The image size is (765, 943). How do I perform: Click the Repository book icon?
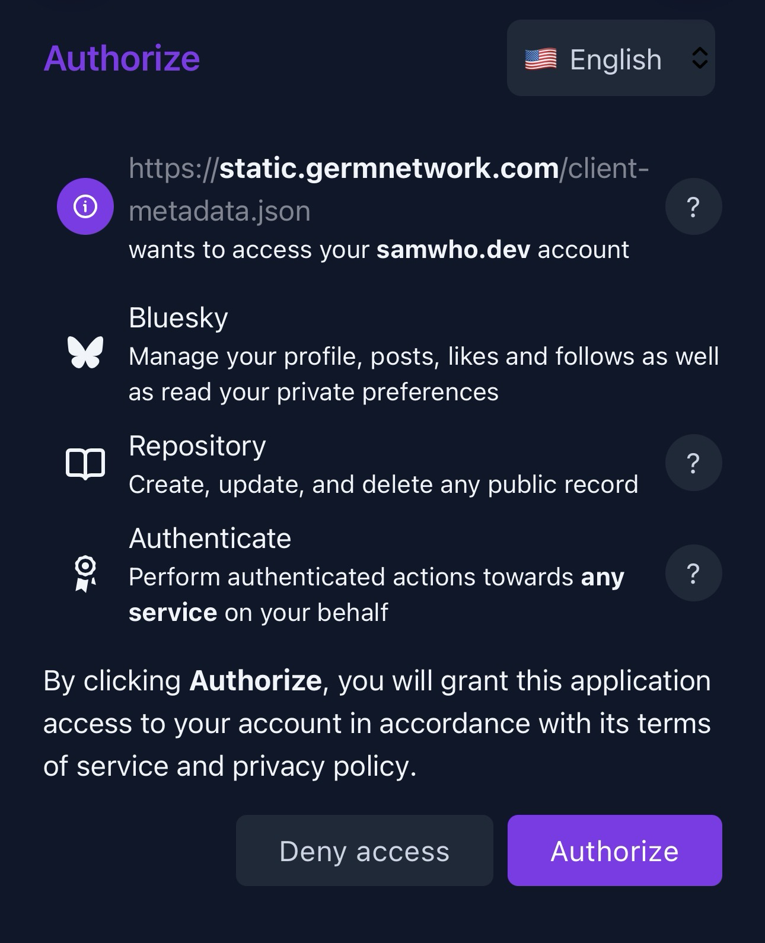[85, 464]
